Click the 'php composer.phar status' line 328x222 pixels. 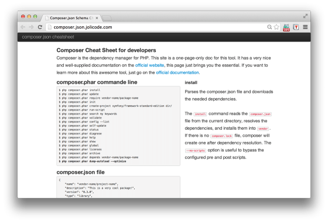[78, 130]
